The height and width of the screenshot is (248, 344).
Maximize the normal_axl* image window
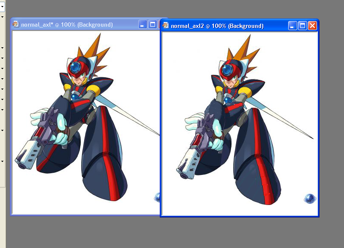click(x=152, y=24)
